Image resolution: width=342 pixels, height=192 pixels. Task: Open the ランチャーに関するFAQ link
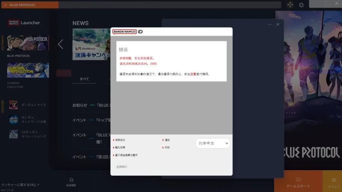pyautogui.click(x=20, y=185)
